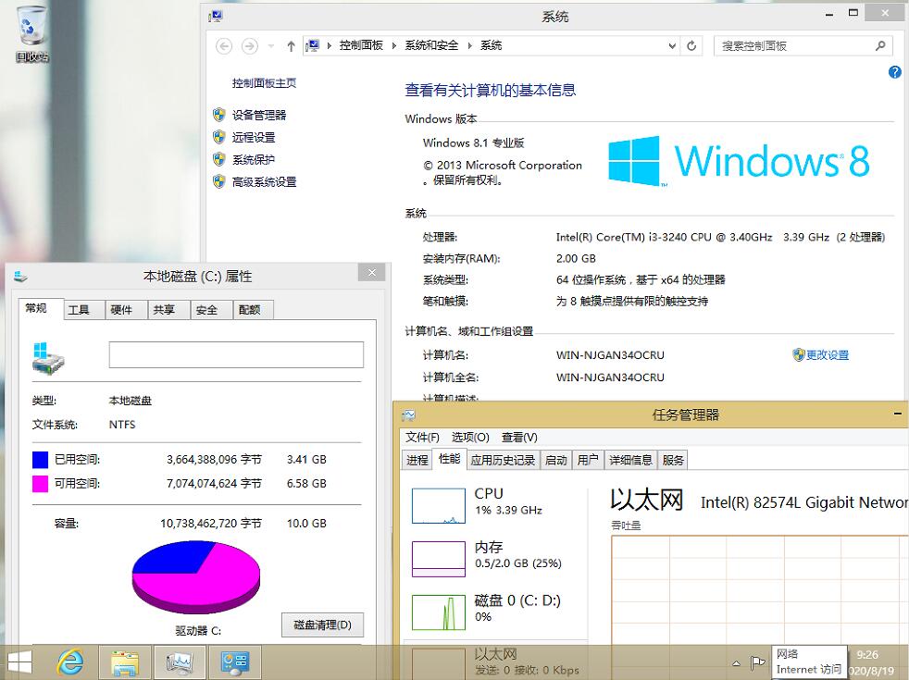Show hidden tray icons arrow

[x=736, y=663]
